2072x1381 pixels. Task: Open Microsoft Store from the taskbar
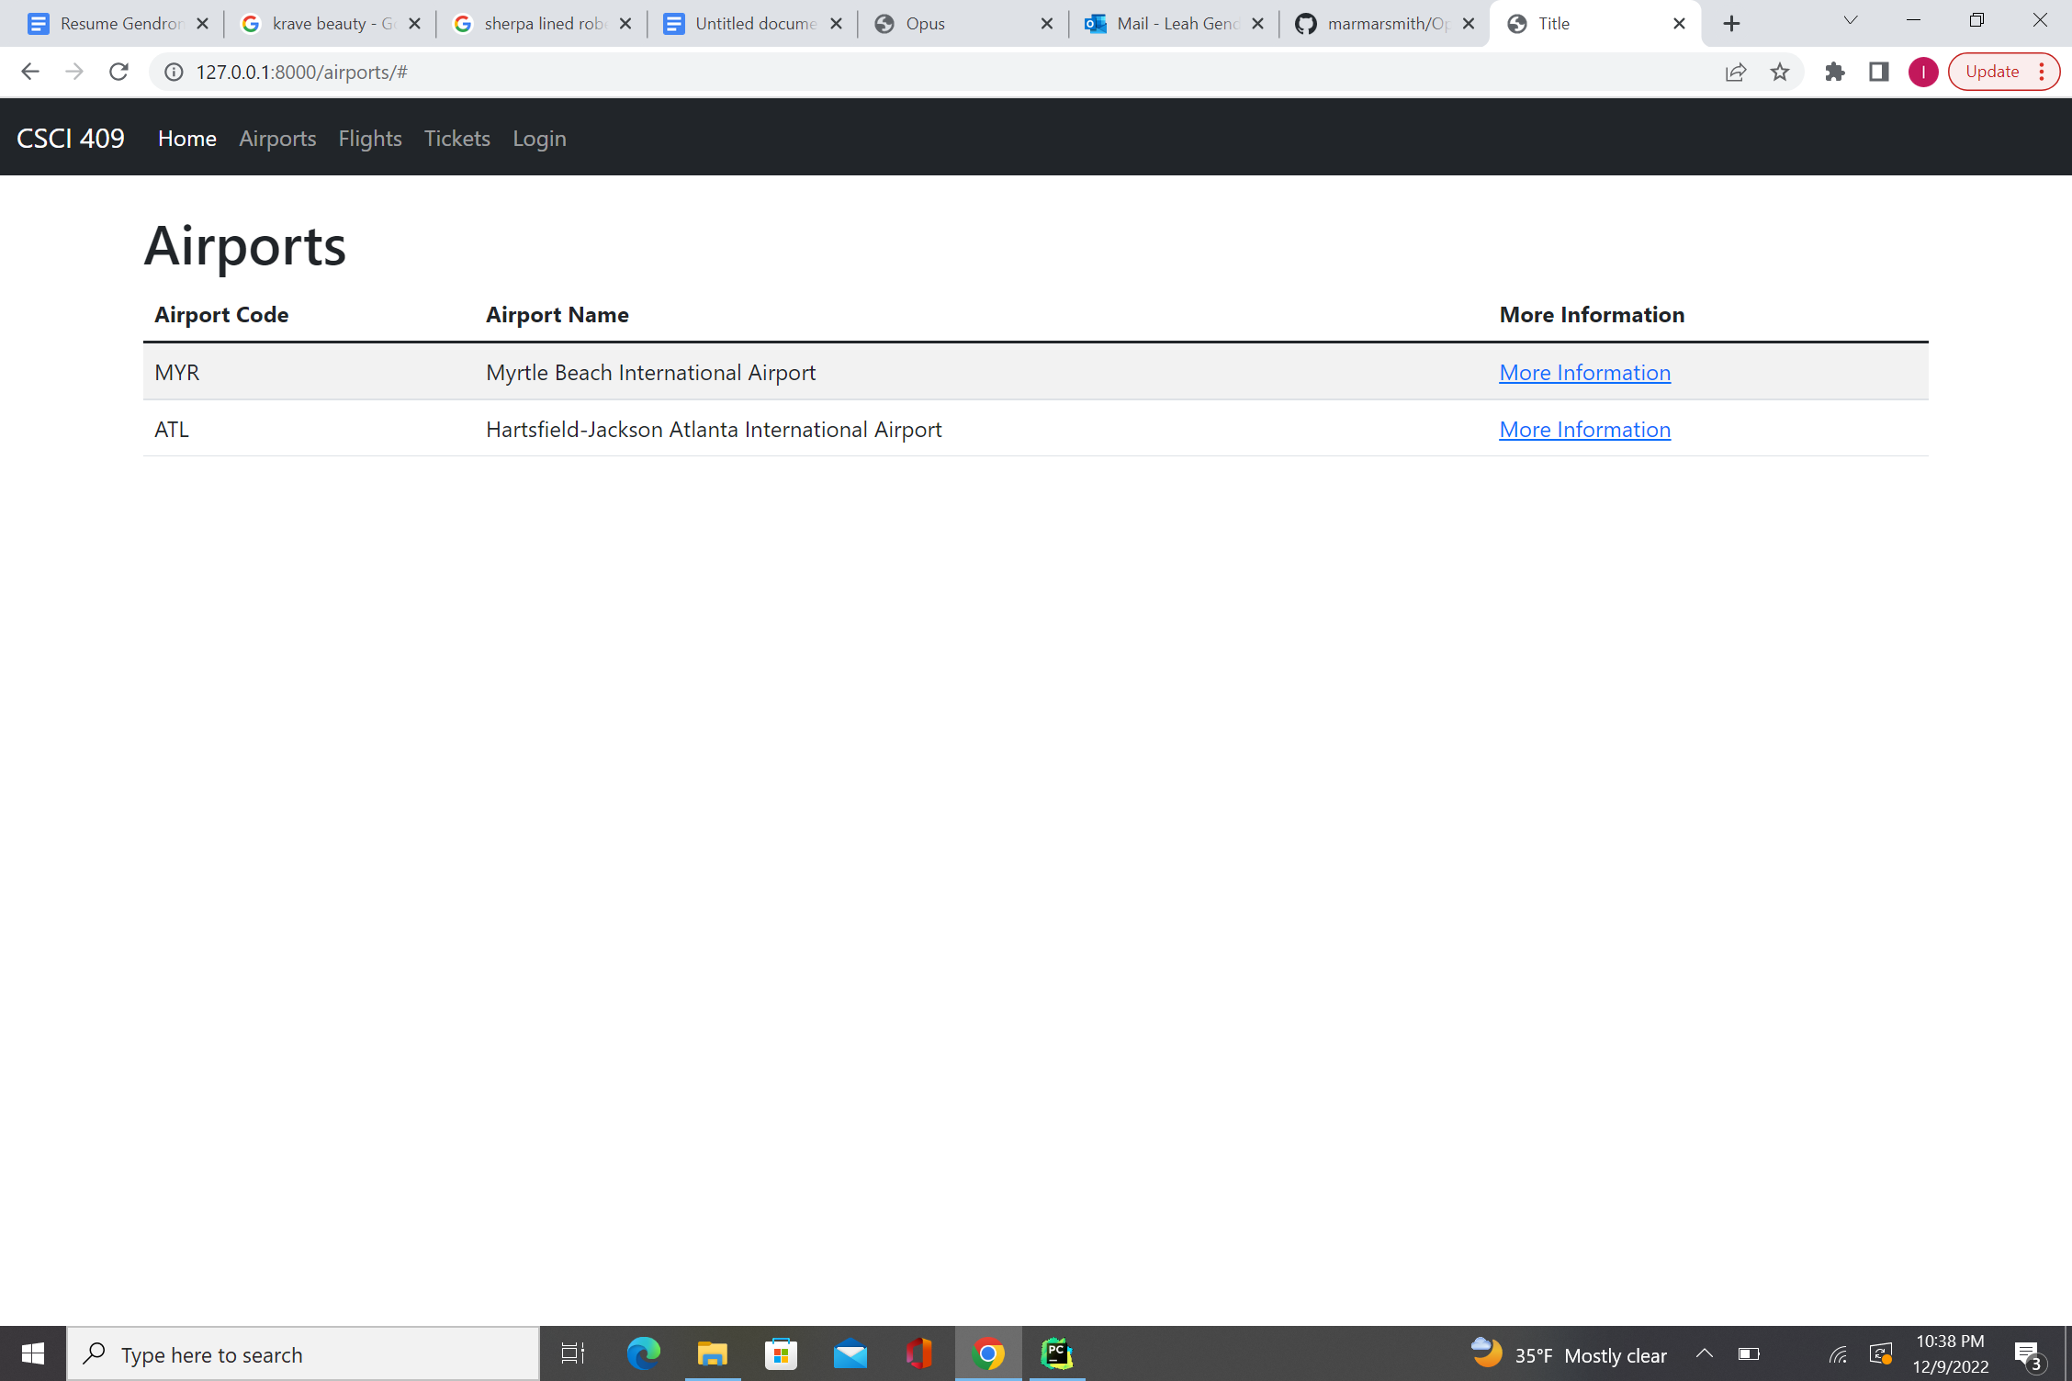point(781,1353)
